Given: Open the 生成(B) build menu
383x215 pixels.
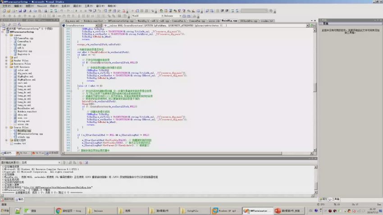Looking at the screenshot, I should pyautogui.click(x=65, y=6).
